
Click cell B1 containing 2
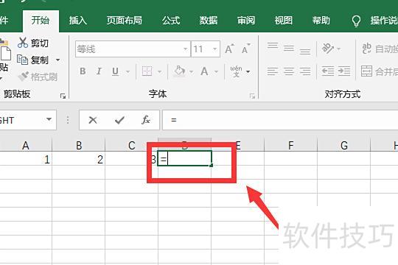(x=79, y=159)
